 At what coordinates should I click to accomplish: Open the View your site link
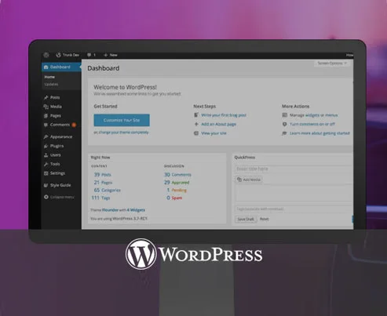click(214, 133)
